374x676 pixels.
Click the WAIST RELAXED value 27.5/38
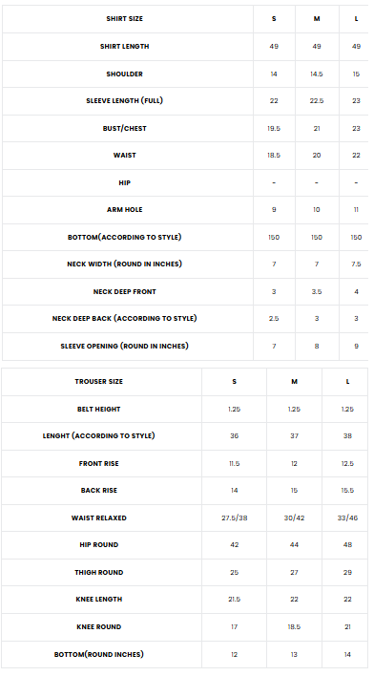(235, 518)
